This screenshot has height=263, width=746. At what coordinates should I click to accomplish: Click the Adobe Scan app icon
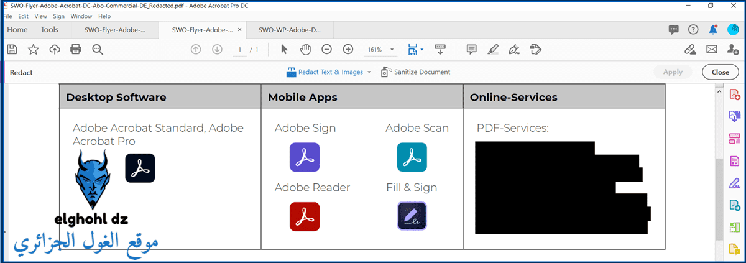tap(412, 157)
